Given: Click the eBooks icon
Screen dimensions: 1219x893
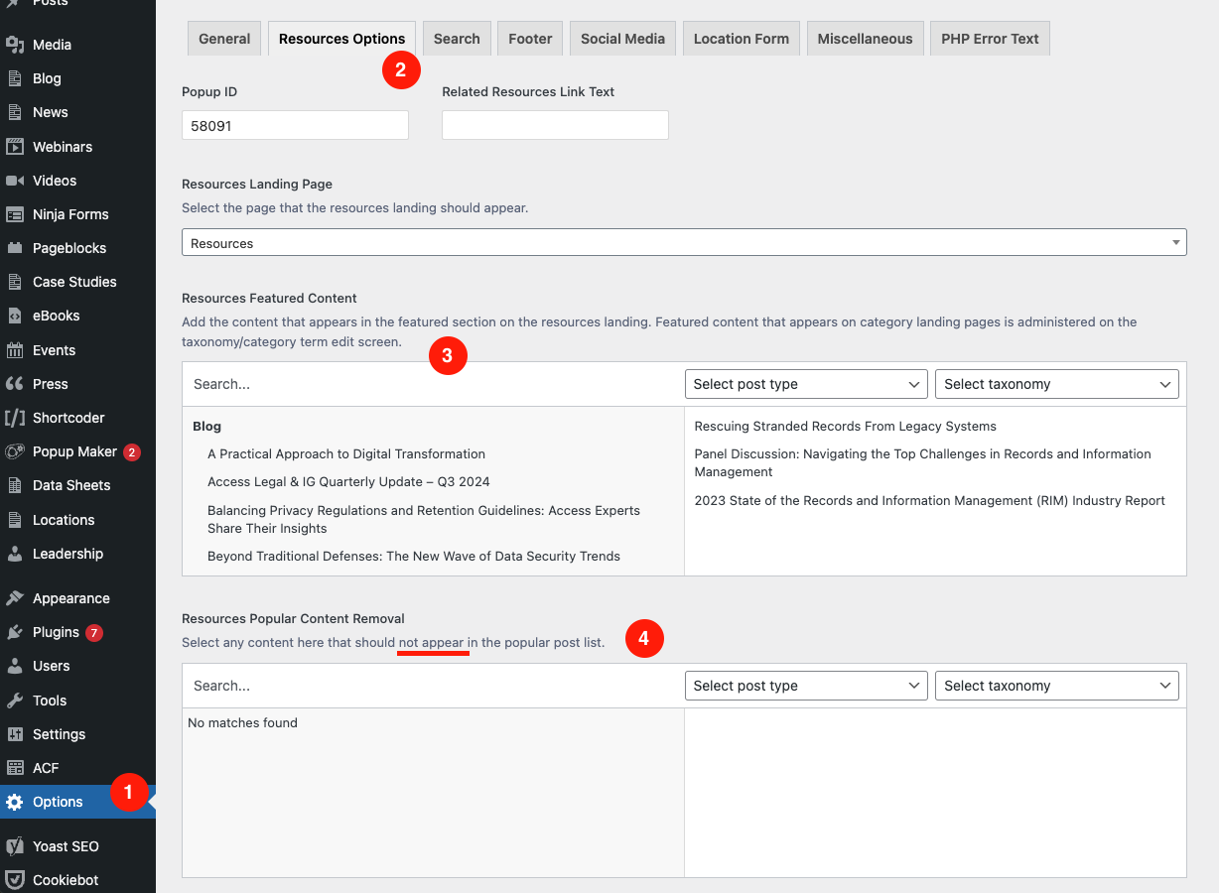Looking at the screenshot, I should click(x=15, y=316).
